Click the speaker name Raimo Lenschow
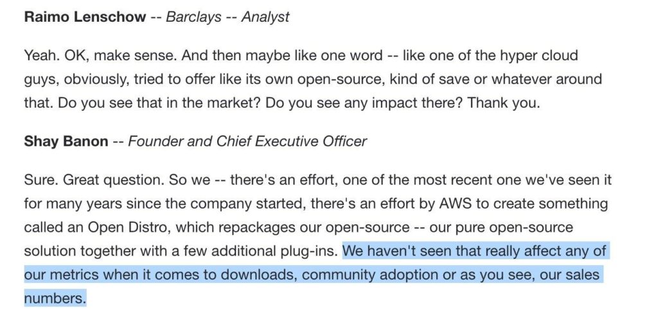This screenshot has width=658, height=319. [x=85, y=17]
